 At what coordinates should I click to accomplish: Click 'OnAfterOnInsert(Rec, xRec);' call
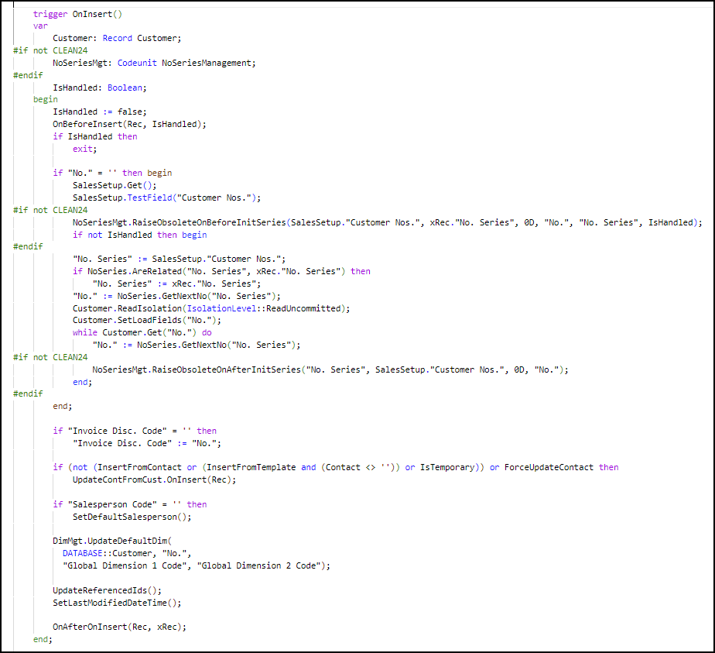point(119,627)
